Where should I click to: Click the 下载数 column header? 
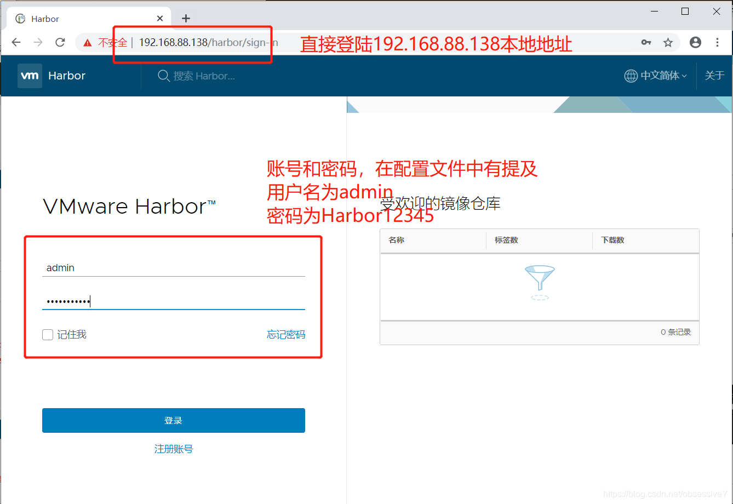645,240
